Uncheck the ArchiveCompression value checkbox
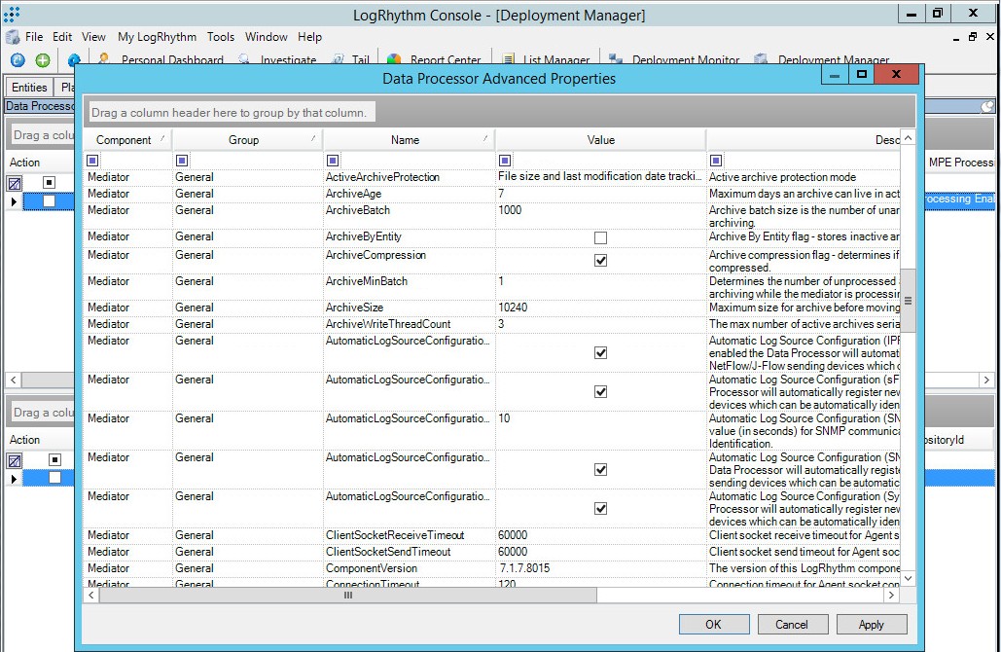 click(600, 260)
